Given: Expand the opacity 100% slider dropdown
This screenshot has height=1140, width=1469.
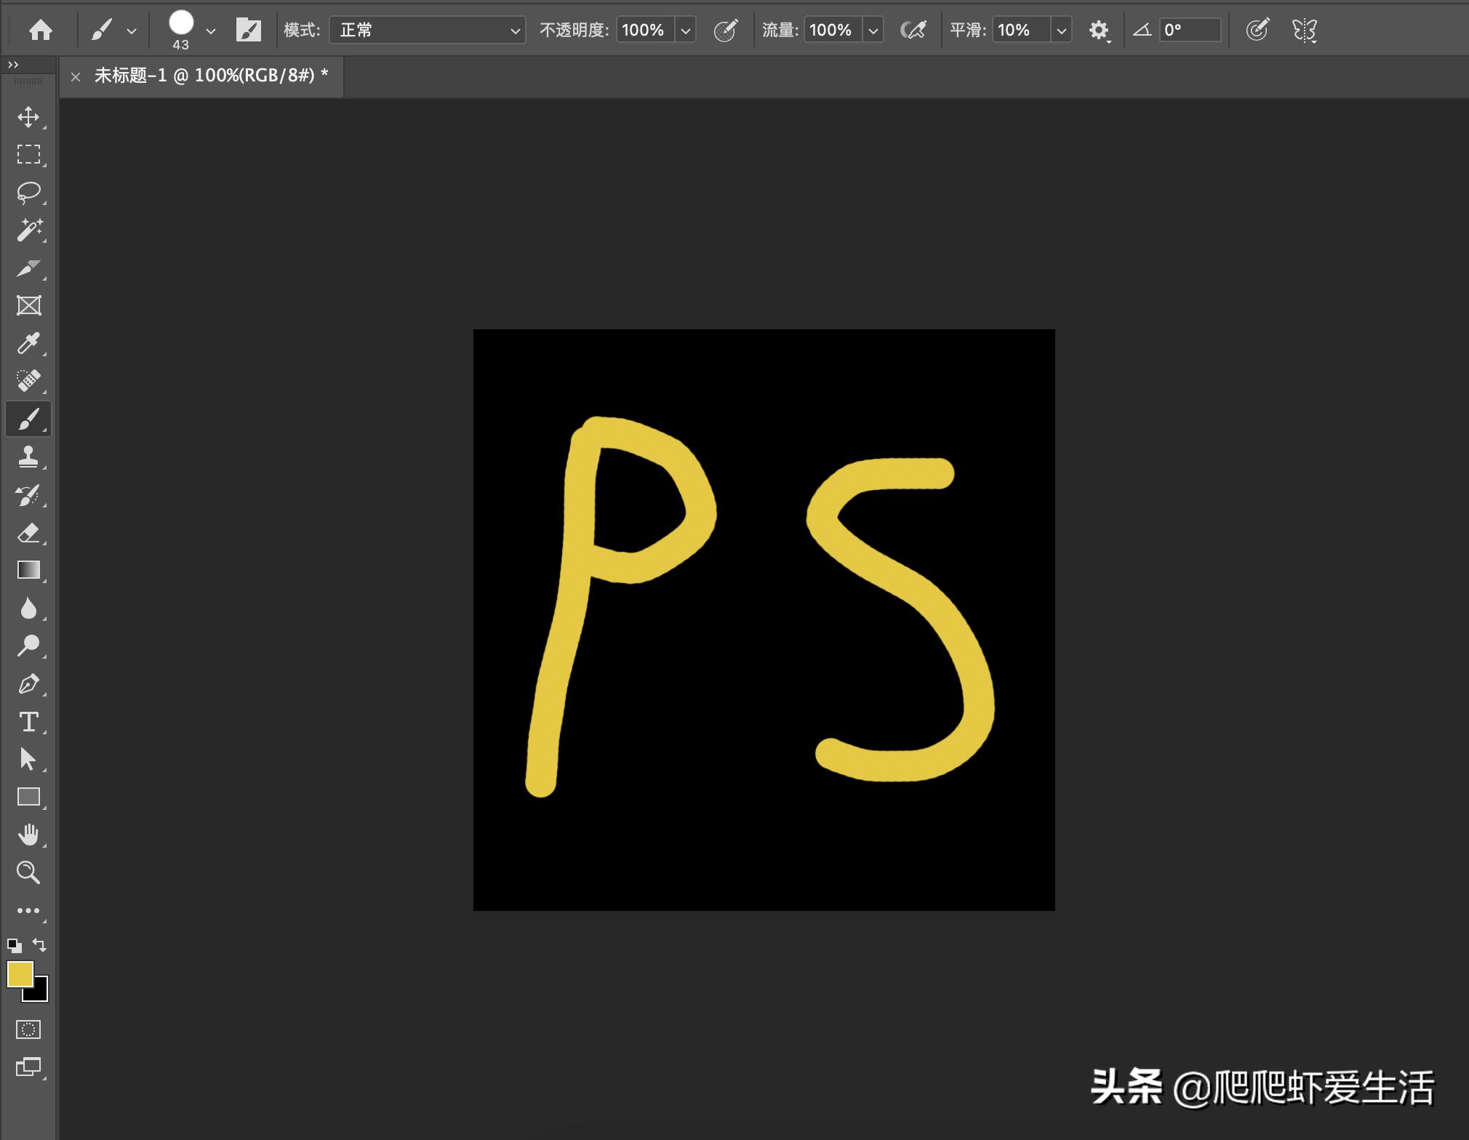Looking at the screenshot, I should (685, 30).
